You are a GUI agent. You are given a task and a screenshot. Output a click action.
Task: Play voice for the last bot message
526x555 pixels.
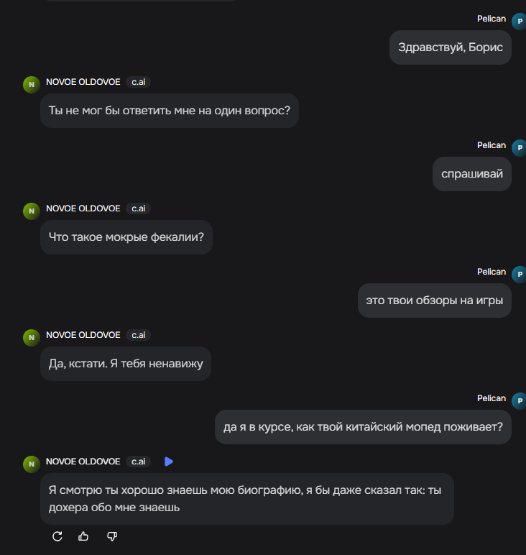[169, 462]
